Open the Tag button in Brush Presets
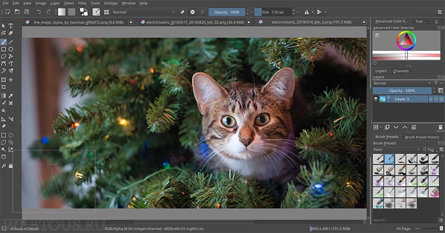Screen dimensions: 445x233 click(x=429, y=149)
